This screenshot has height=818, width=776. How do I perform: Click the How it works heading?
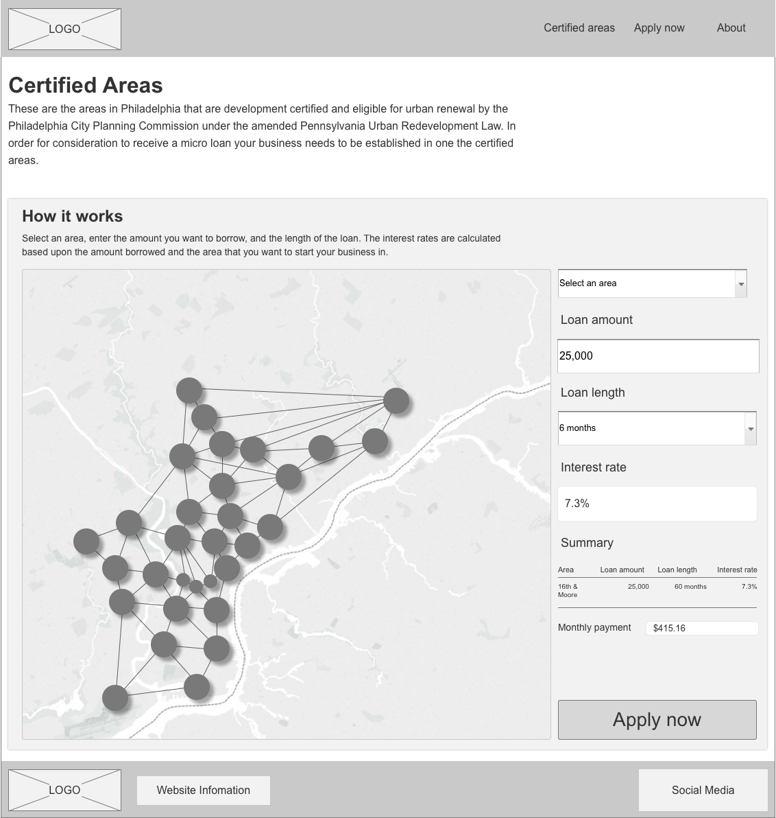tap(73, 216)
